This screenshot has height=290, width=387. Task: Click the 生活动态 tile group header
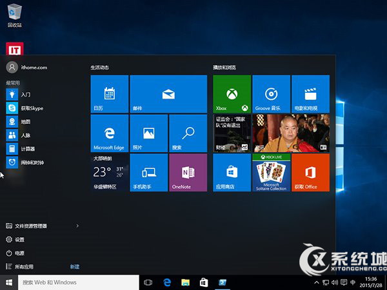coord(100,67)
